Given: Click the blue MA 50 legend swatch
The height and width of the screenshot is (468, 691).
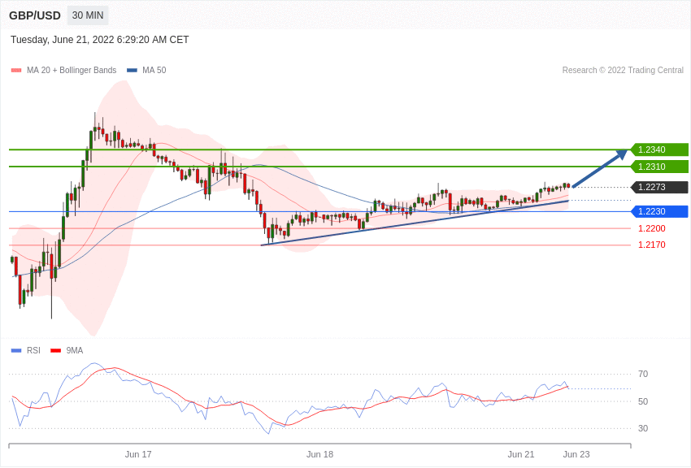Looking at the screenshot, I should tap(132, 70).
